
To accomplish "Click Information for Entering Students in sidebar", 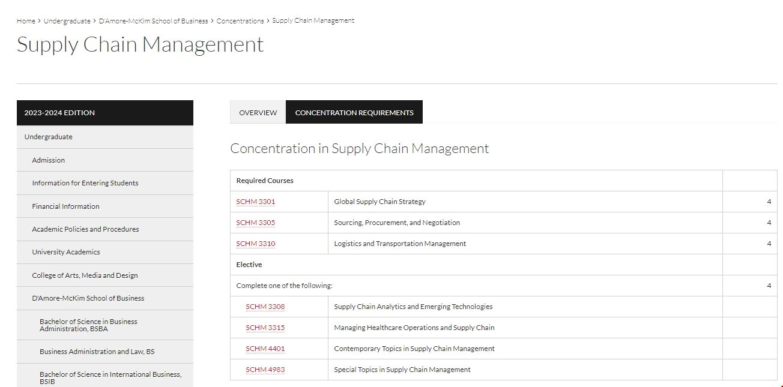I will point(85,183).
